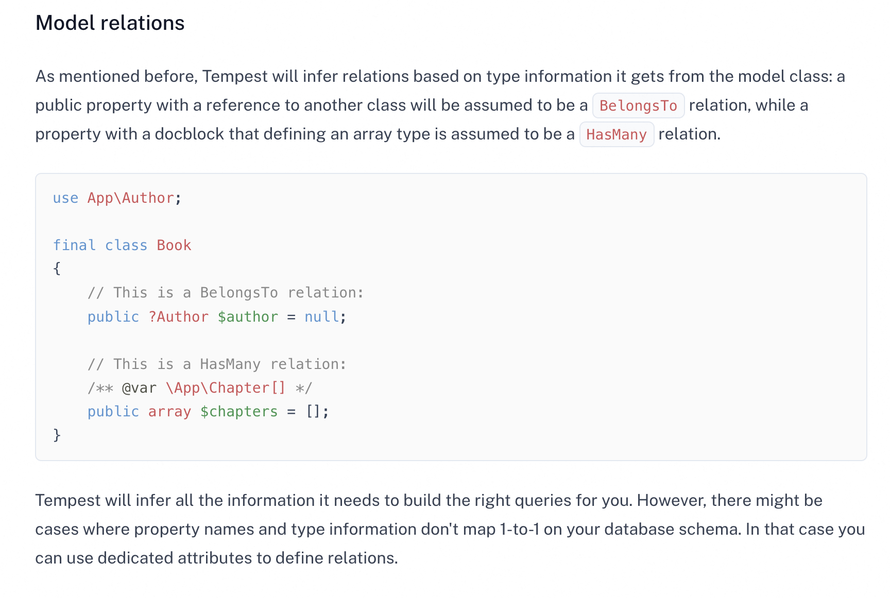
Task: Click the null value in code
Action: point(321,317)
